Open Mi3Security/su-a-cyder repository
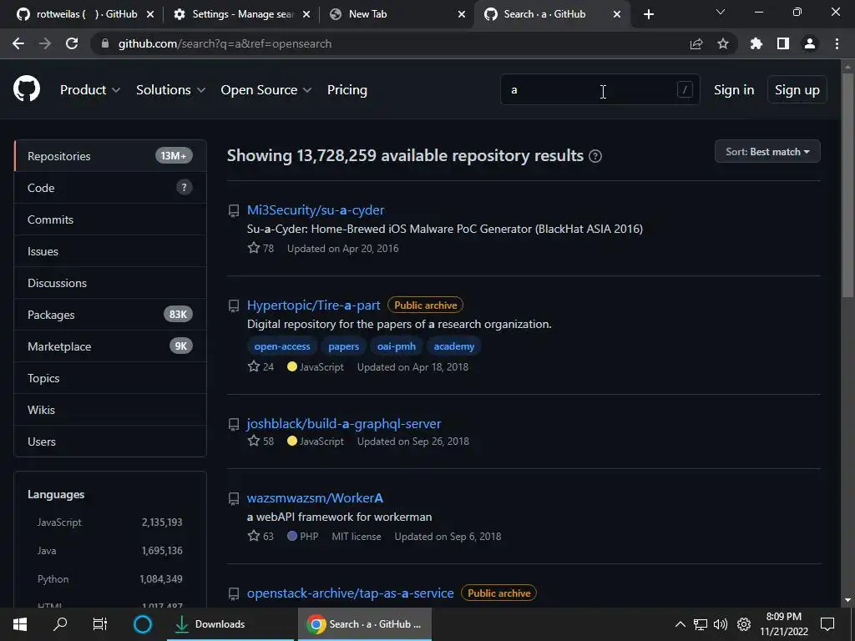This screenshot has width=855, height=641. point(315,209)
